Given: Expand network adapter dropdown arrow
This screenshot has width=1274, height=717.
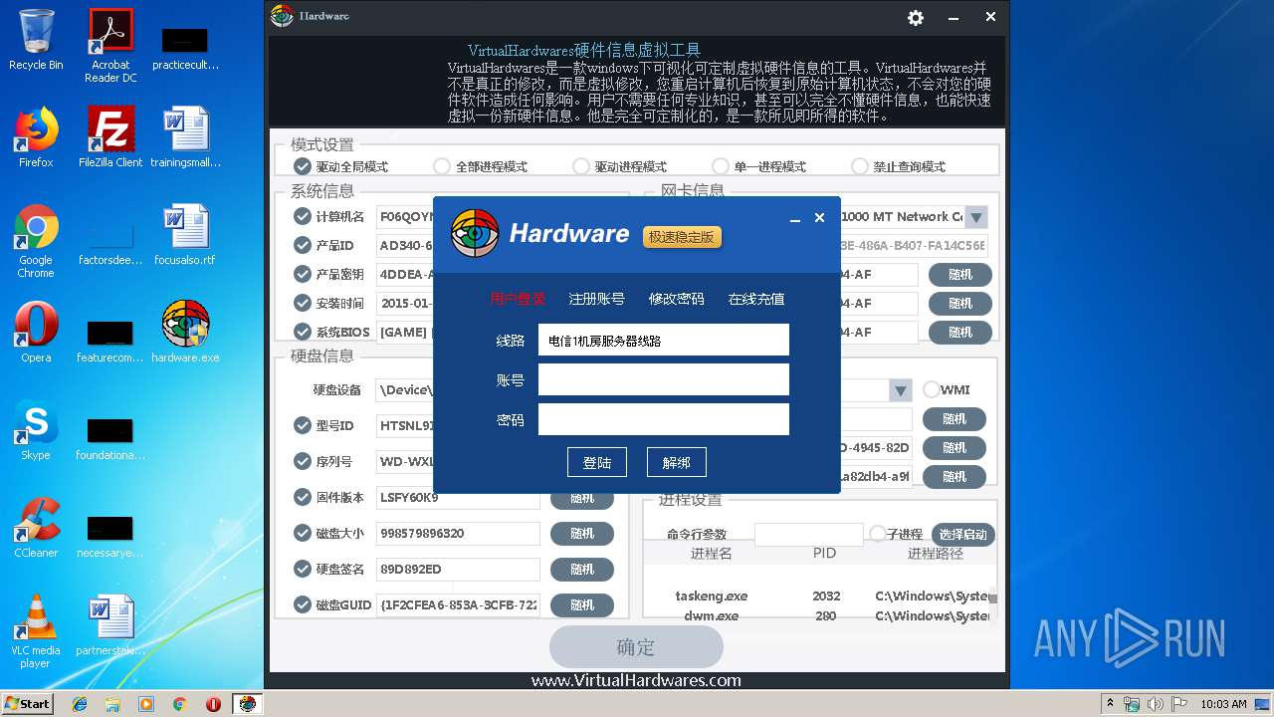Looking at the screenshot, I should point(976,217).
